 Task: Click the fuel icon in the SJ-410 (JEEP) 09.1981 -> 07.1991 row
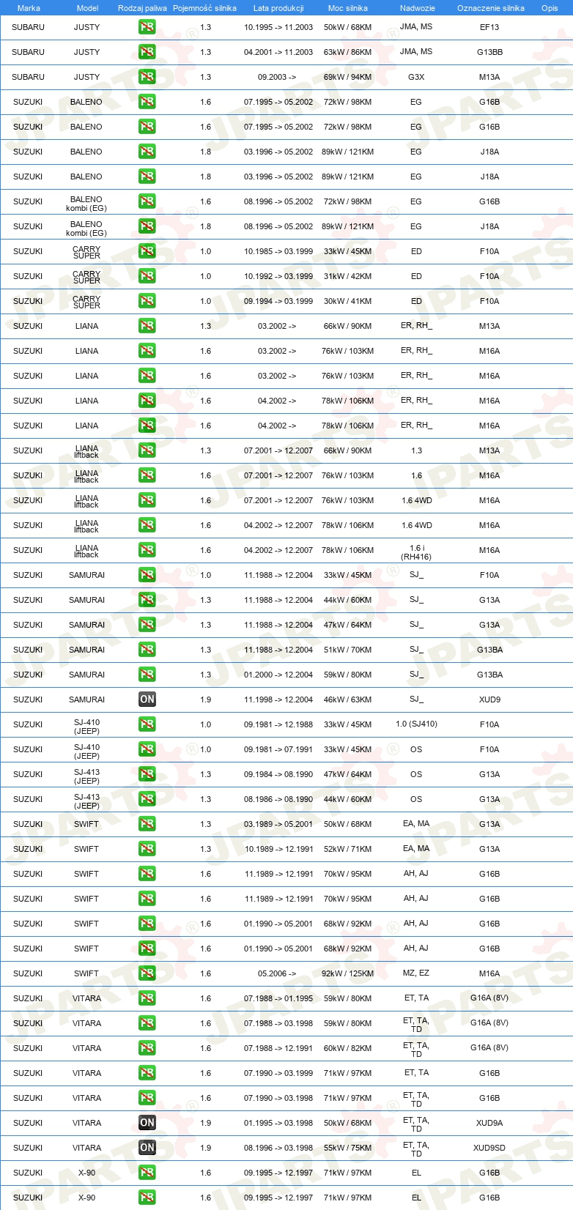tap(147, 749)
